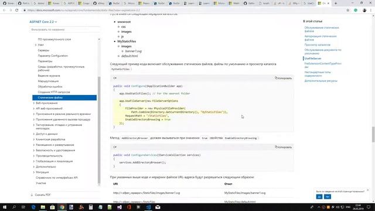Screen dimensions: 375x211
Task: Click the sidebar tree scrollbar thumb
Action: (99, 130)
